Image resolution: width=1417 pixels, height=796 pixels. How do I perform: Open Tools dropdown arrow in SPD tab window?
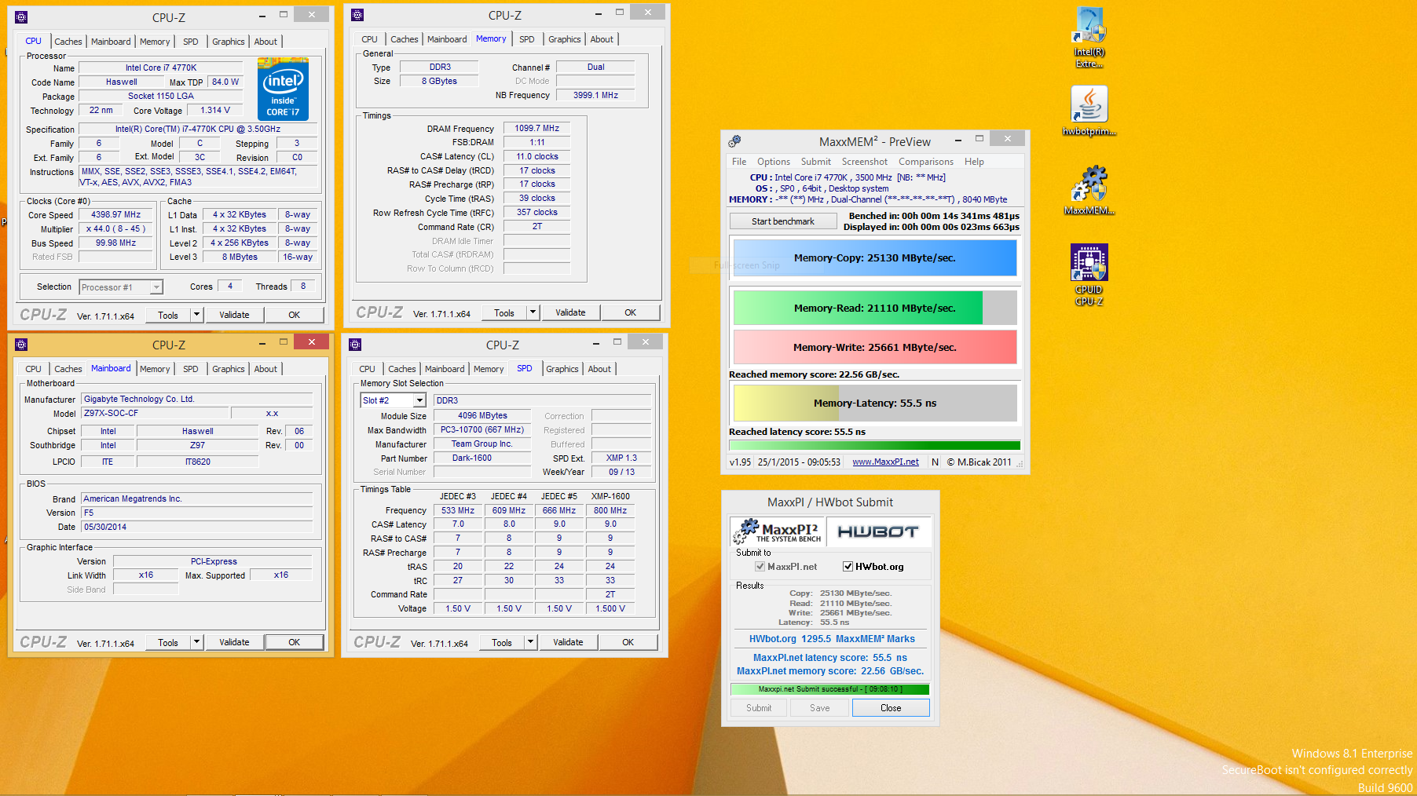[530, 642]
